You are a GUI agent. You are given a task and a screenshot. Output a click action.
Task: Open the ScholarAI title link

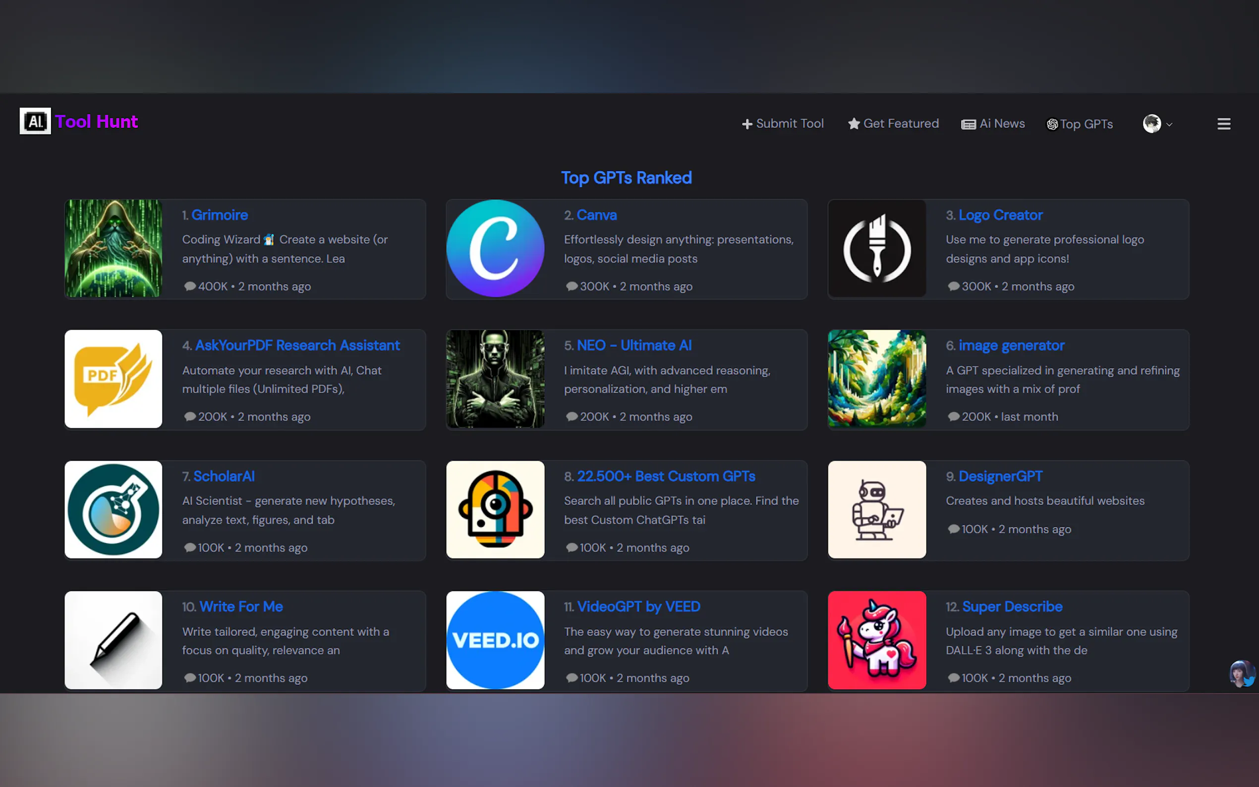coord(224,476)
